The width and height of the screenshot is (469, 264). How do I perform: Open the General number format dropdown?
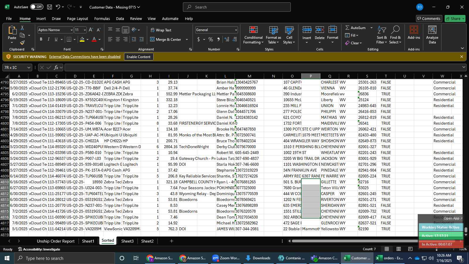pyautogui.click(x=236, y=30)
